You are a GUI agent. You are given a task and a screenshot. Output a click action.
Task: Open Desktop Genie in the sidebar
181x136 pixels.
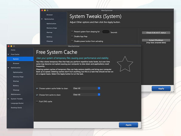click(x=16, y=108)
